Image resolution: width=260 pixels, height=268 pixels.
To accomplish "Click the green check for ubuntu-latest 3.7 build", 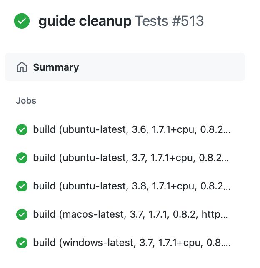I will [22, 158].
